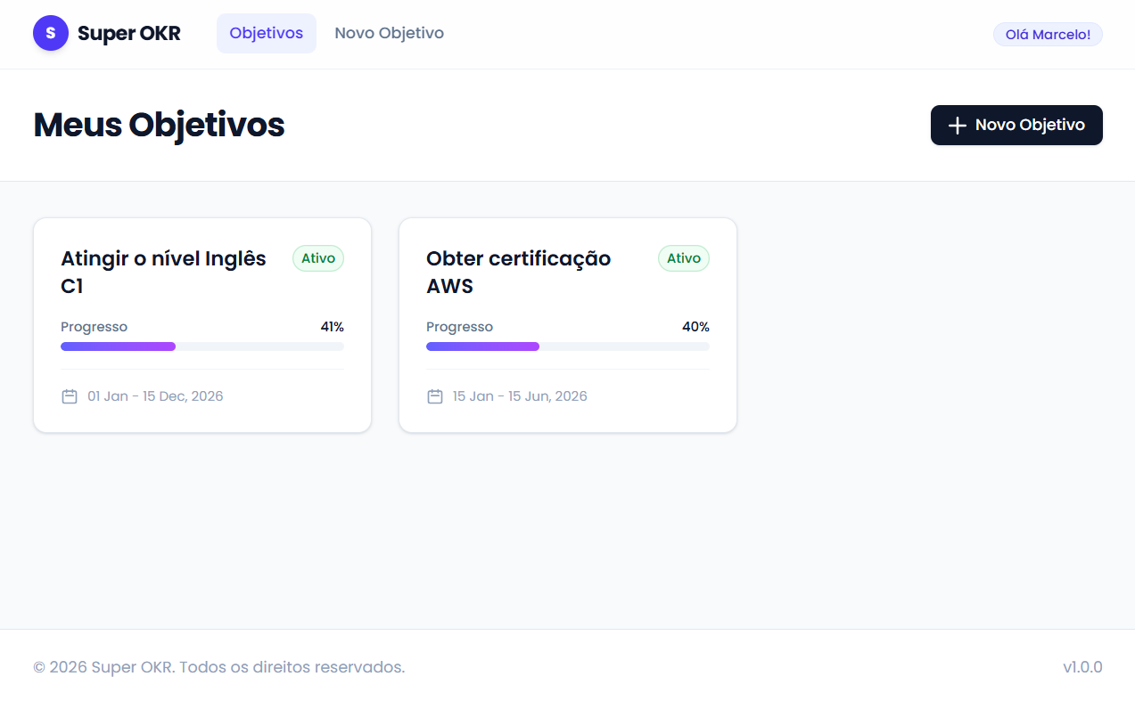Image resolution: width=1135 pixels, height=701 pixels.
Task: Click the Olá Marcelo! user badge
Action: pyautogui.click(x=1047, y=34)
